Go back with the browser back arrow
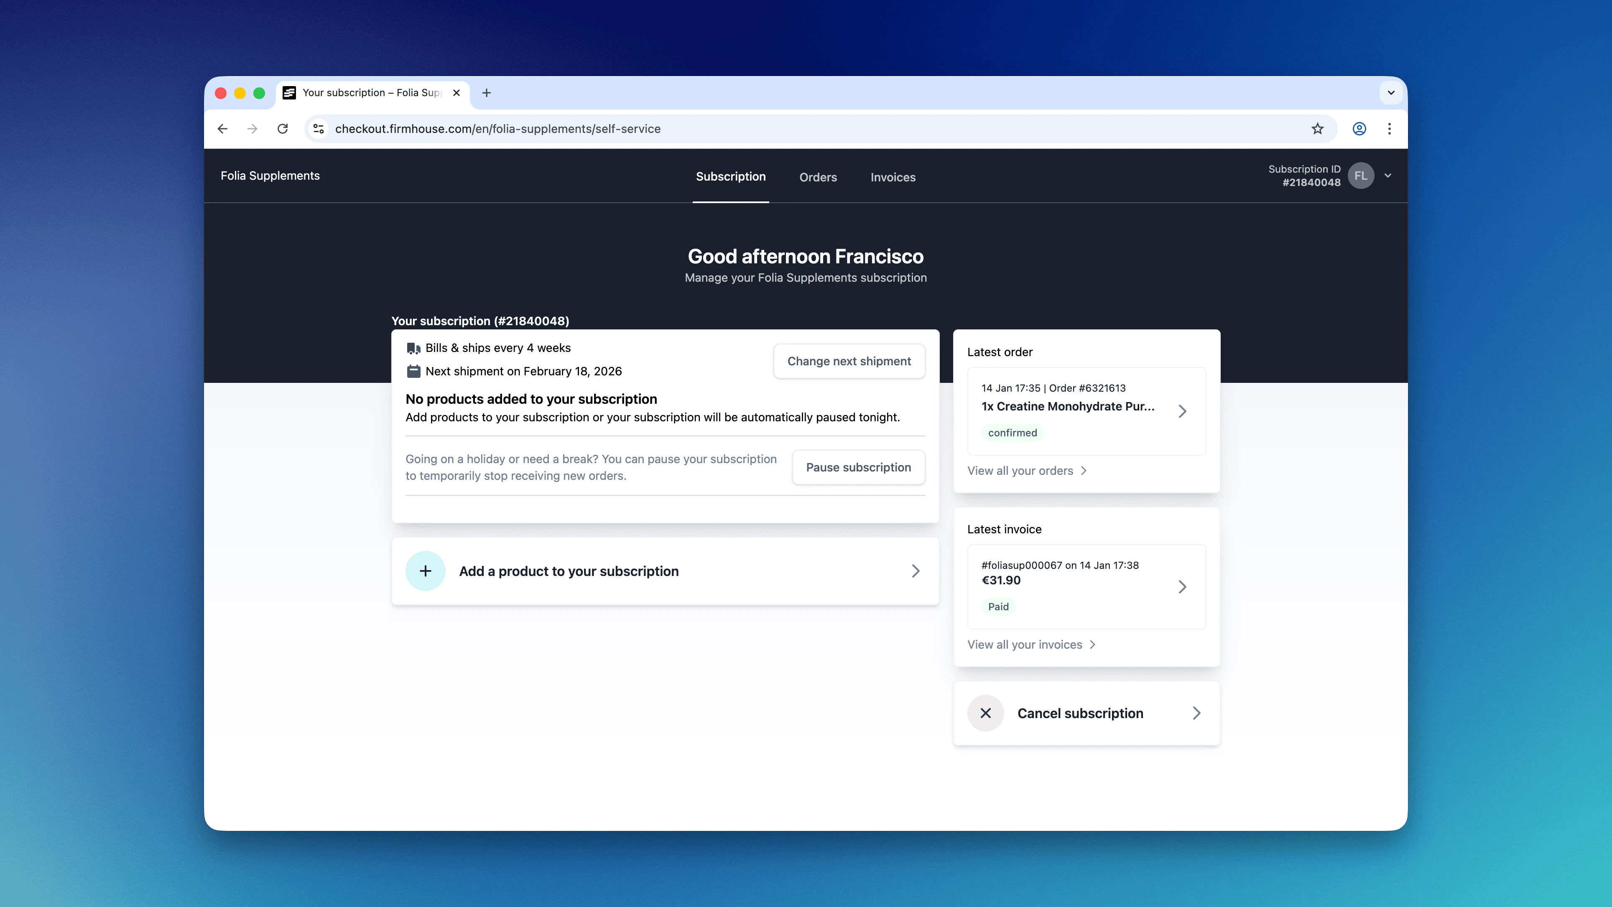The height and width of the screenshot is (907, 1612). (x=223, y=129)
